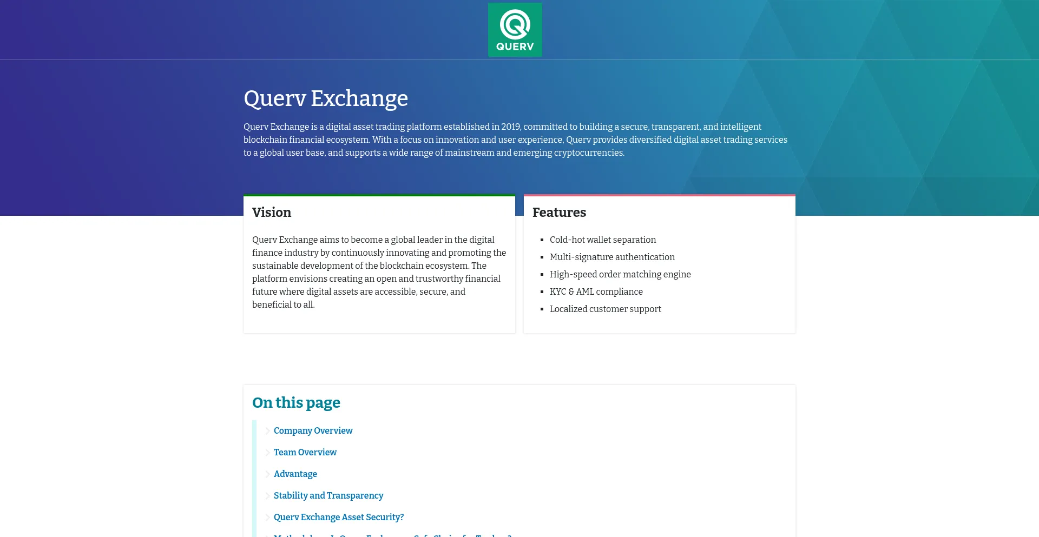Screen dimensions: 1039x537
Task: Select the Multi-signature authentication item
Action: click(612, 257)
